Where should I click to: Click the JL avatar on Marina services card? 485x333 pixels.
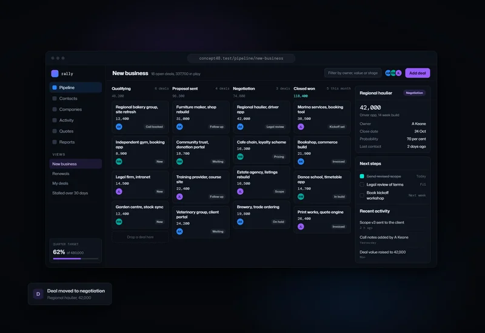301,127
